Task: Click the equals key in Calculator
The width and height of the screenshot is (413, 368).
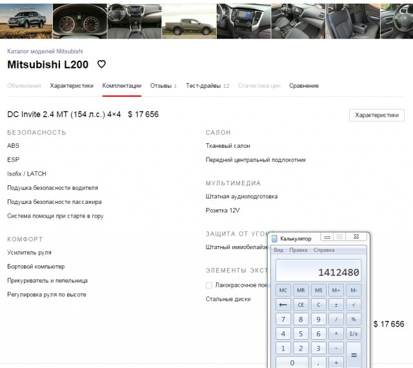Action: [x=354, y=355]
